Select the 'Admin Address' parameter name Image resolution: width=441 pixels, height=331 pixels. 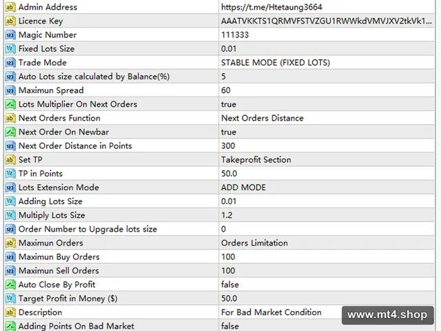[48, 7]
